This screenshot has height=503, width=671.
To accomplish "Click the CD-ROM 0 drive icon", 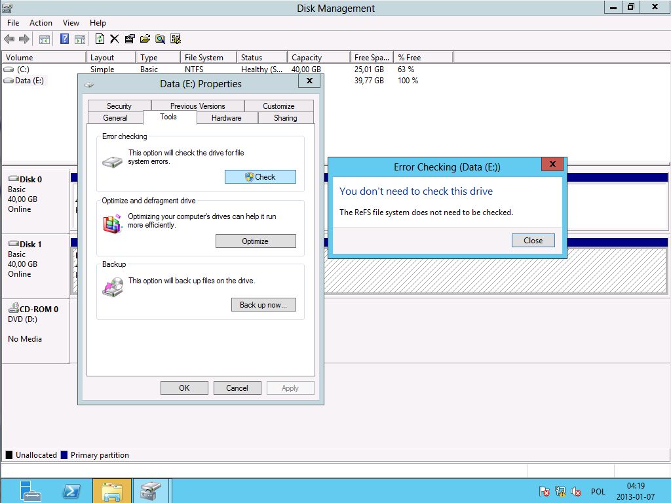I will click(x=14, y=308).
